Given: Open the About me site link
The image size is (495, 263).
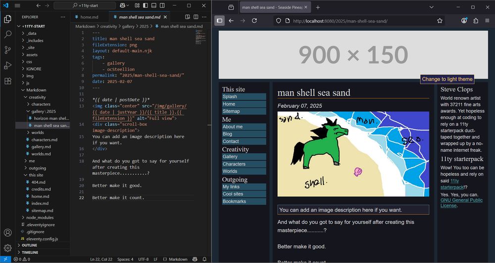Looking at the screenshot, I should tap(244, 127).
